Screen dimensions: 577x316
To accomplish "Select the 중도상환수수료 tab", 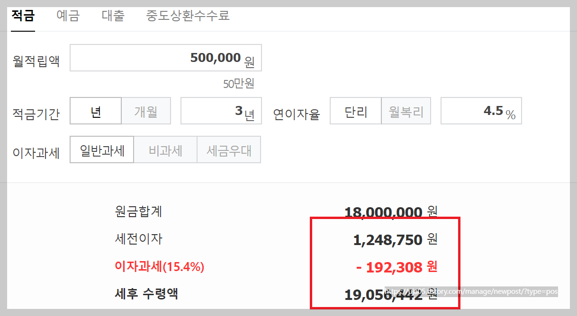I will click(x=188, y=16).
